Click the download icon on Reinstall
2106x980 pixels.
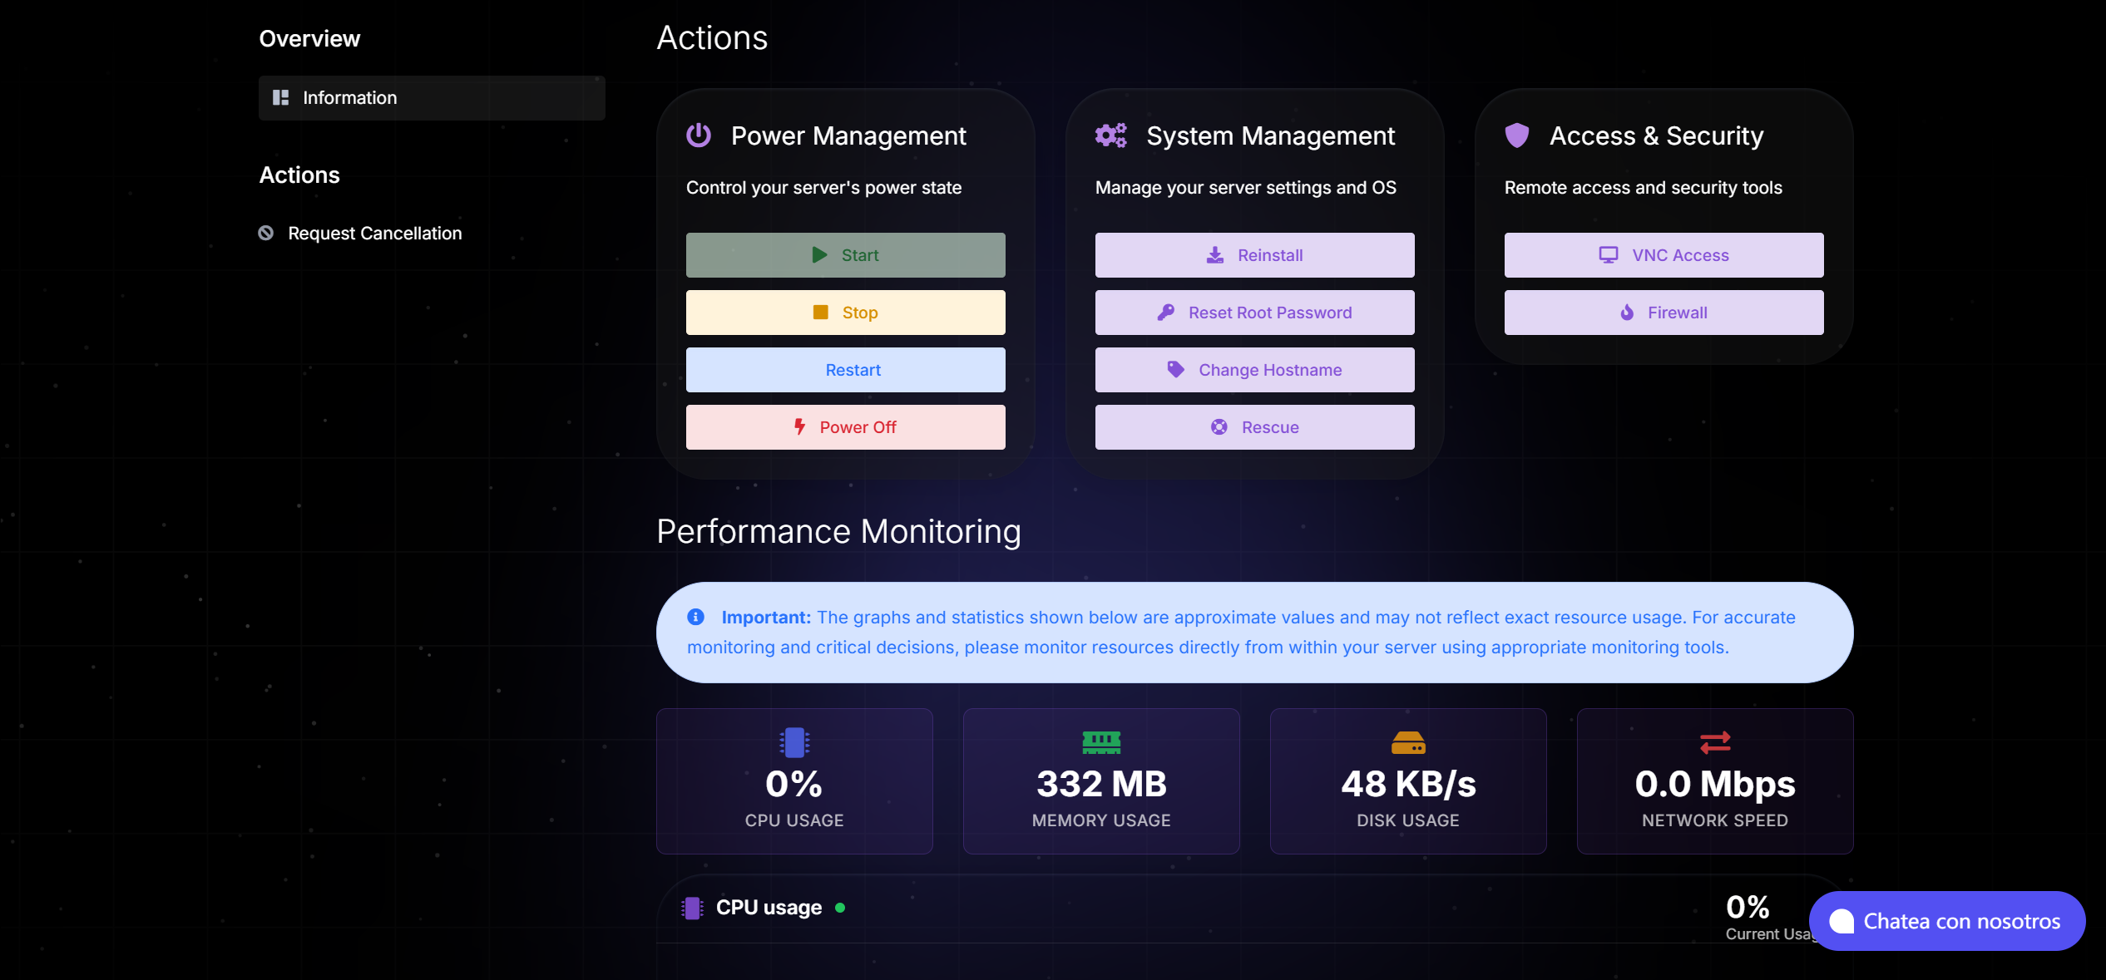click(x=1215, y=255)
